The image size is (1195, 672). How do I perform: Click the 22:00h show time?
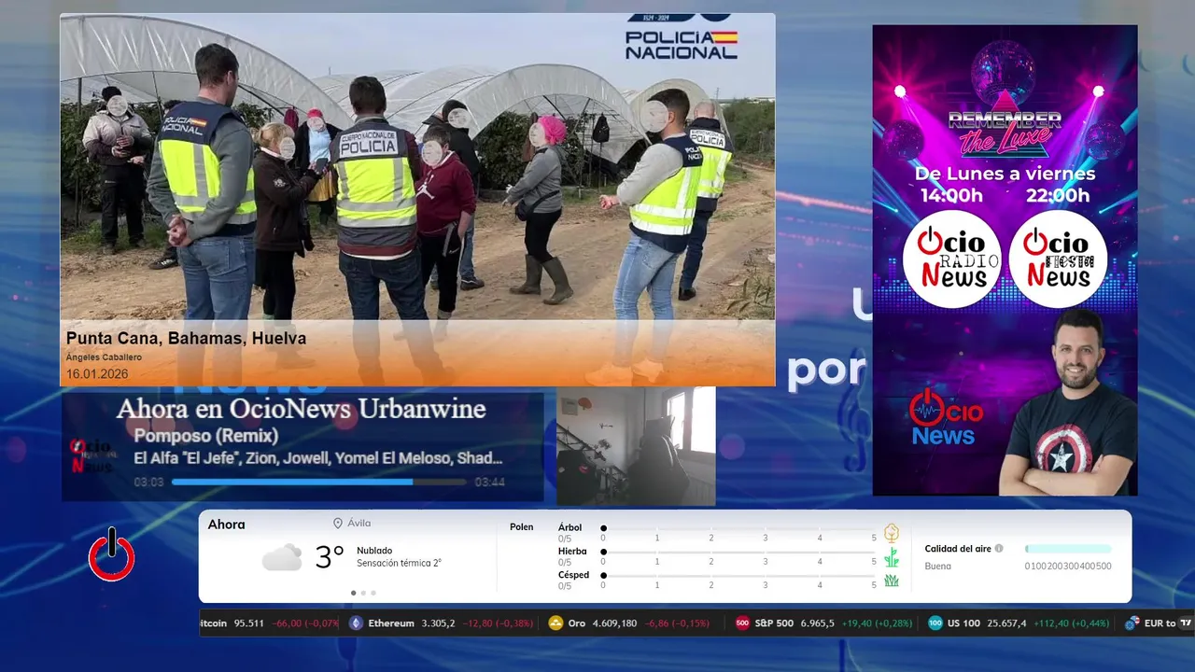[1056, 195]
